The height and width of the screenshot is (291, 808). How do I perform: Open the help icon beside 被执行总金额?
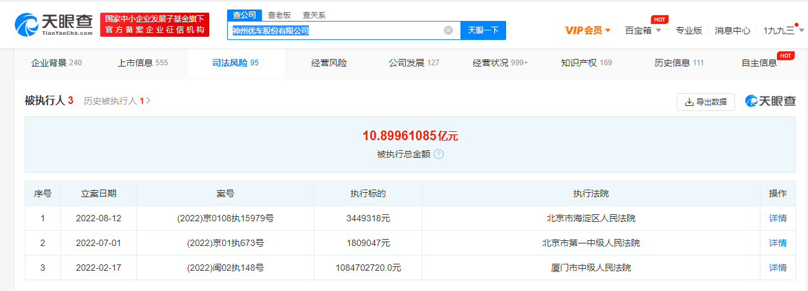click(x=438, y=154)
